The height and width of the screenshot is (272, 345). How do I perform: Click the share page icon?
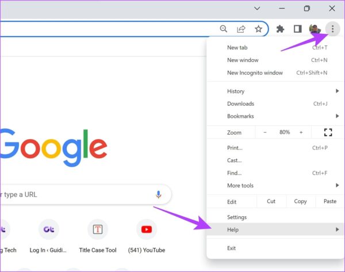click(241, 29)
